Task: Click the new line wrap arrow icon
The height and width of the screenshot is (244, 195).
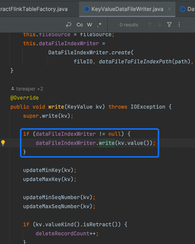Action: pos(68,25)
